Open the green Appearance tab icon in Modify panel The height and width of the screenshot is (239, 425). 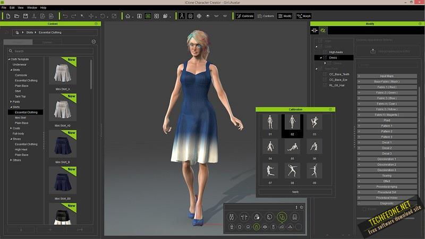(323, 30)
